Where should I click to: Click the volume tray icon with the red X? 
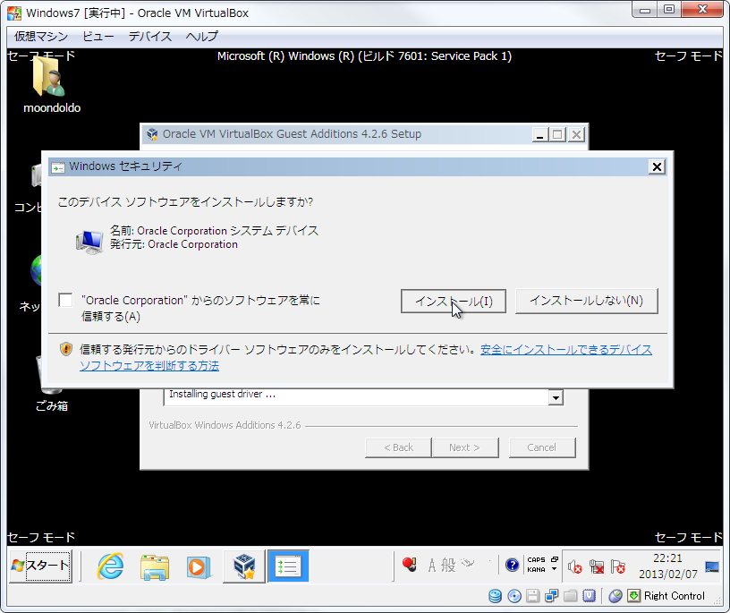[x=575, y=566]
